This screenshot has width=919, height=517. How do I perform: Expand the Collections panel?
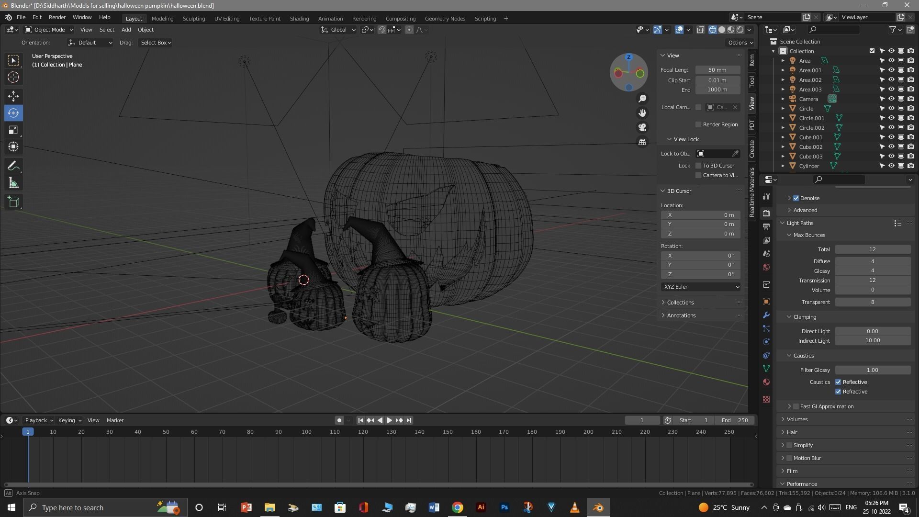680,303
